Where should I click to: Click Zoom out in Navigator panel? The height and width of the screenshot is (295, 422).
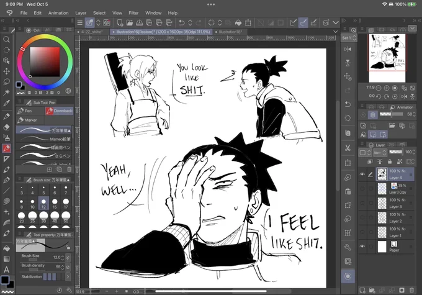pyautogui.click(x=379, y=88)
